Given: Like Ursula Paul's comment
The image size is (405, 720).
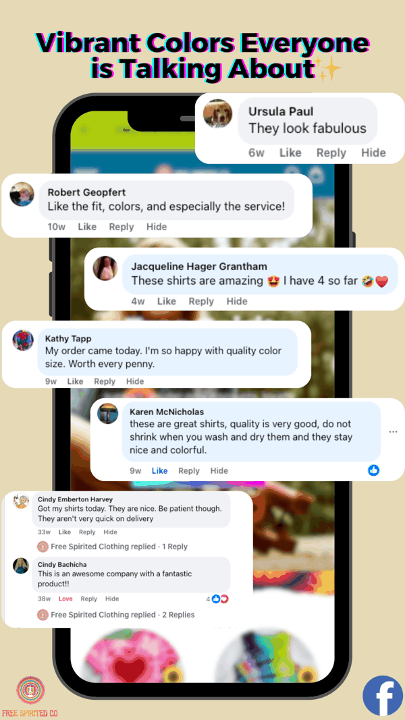Looking at the screenshot, I should pyautogui.click(x=291, y=153).
